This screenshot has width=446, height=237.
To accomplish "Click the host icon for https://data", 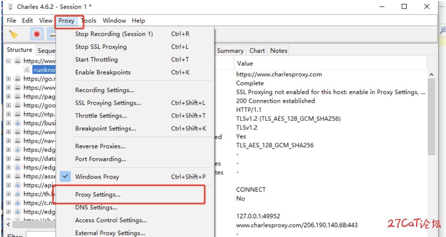I will point(17,159).
